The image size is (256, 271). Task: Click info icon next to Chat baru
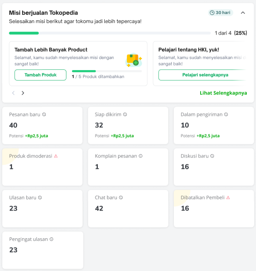(x=121, y=198)
